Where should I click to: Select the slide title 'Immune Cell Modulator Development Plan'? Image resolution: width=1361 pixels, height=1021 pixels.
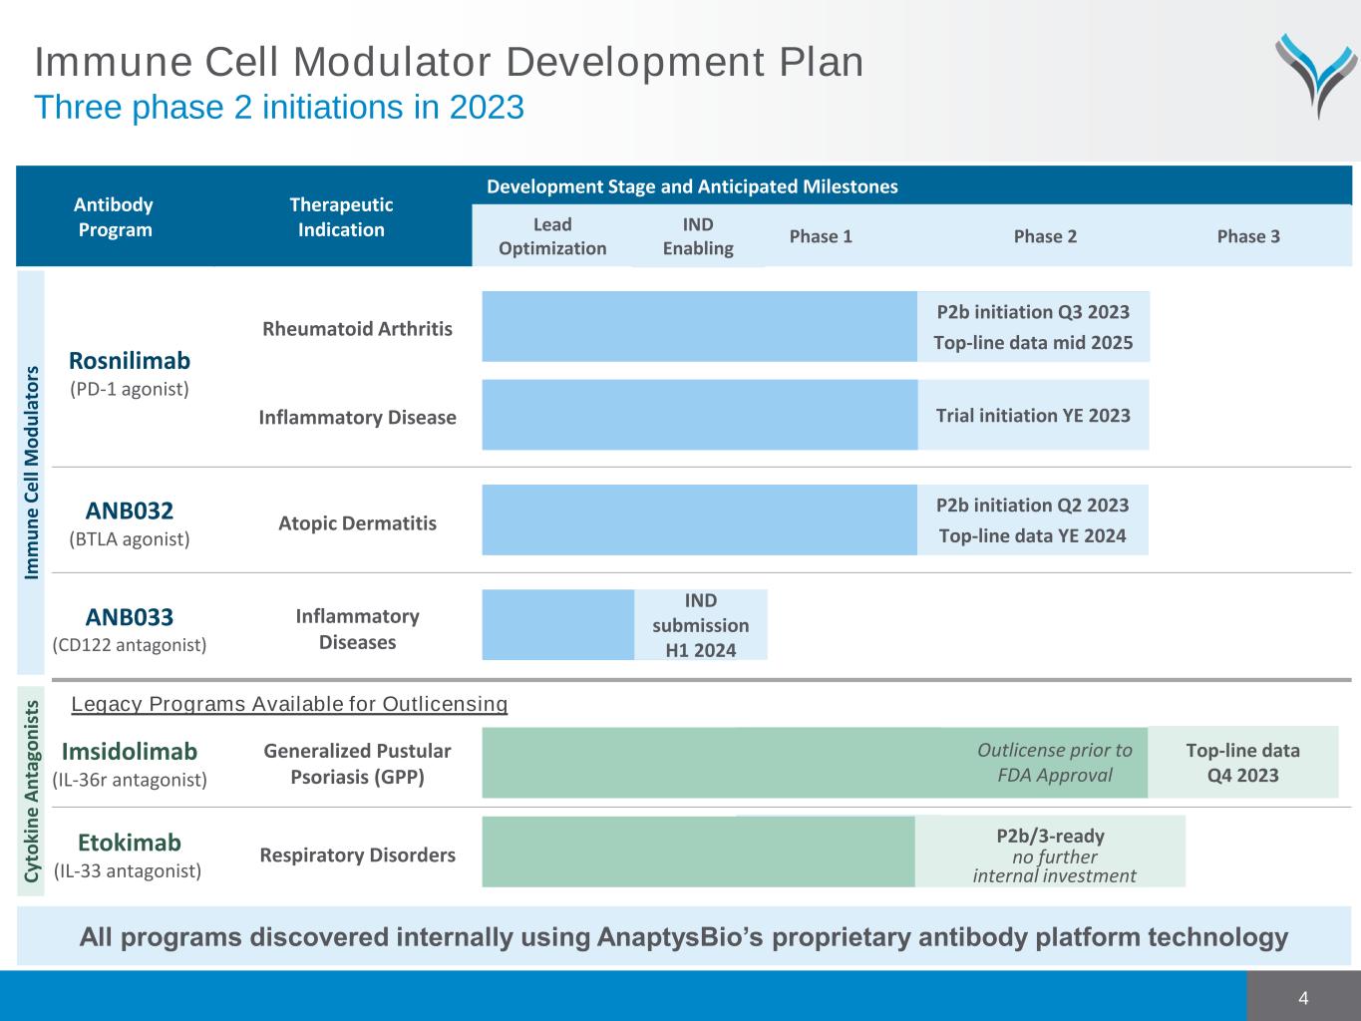pos(449,62)
